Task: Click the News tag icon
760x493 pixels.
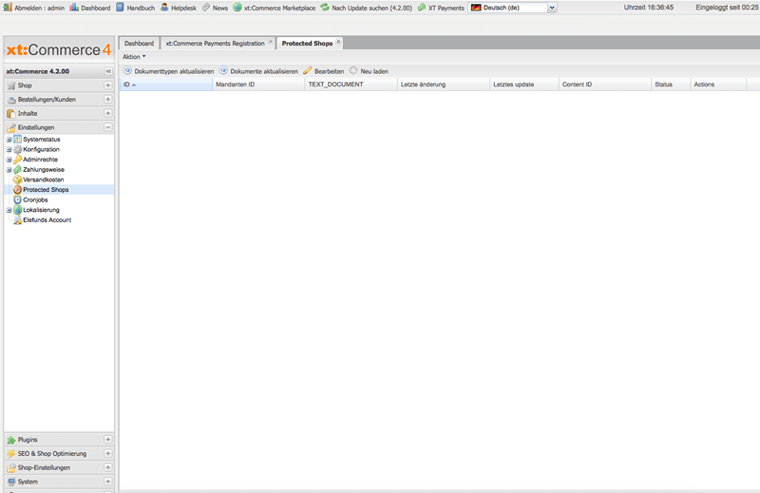Action: (206, 8)
